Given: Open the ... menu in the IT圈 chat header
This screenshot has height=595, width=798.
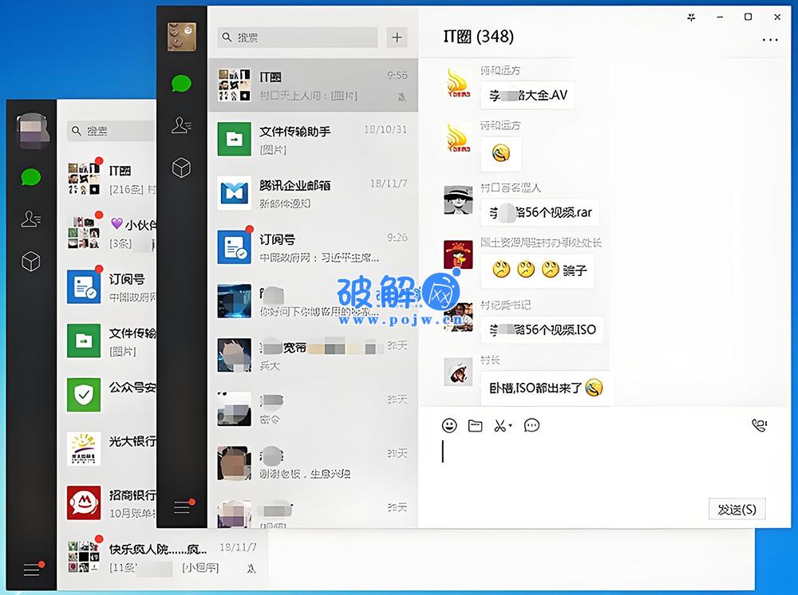Looking at the screenshot, I should (770, 40).
